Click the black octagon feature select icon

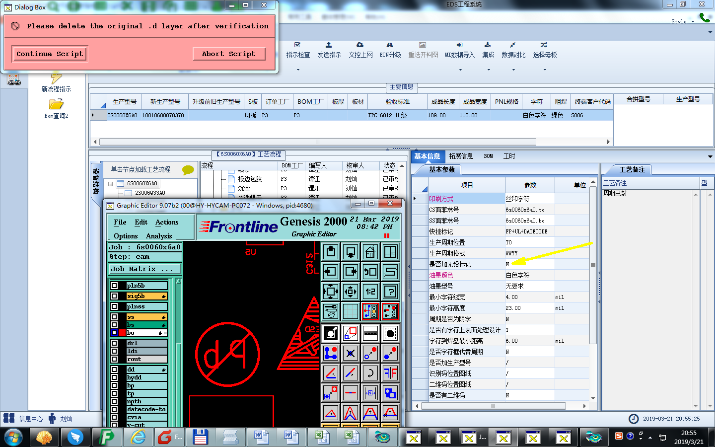390,333
